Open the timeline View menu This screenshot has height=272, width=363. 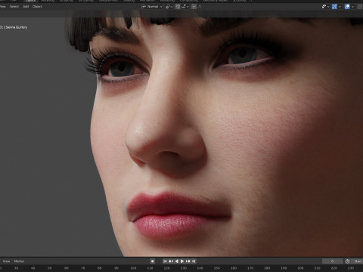click(x=6, y=261)
